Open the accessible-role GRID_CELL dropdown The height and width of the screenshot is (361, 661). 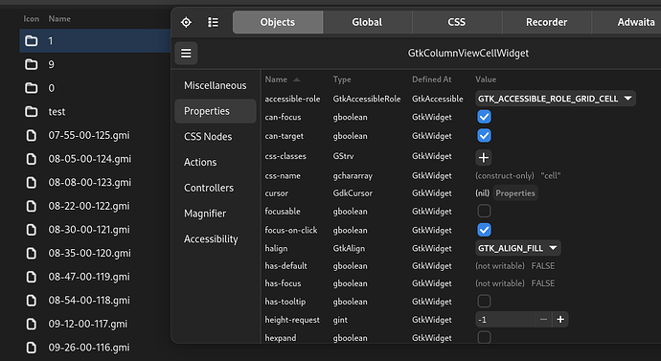[x=556, y=99]
